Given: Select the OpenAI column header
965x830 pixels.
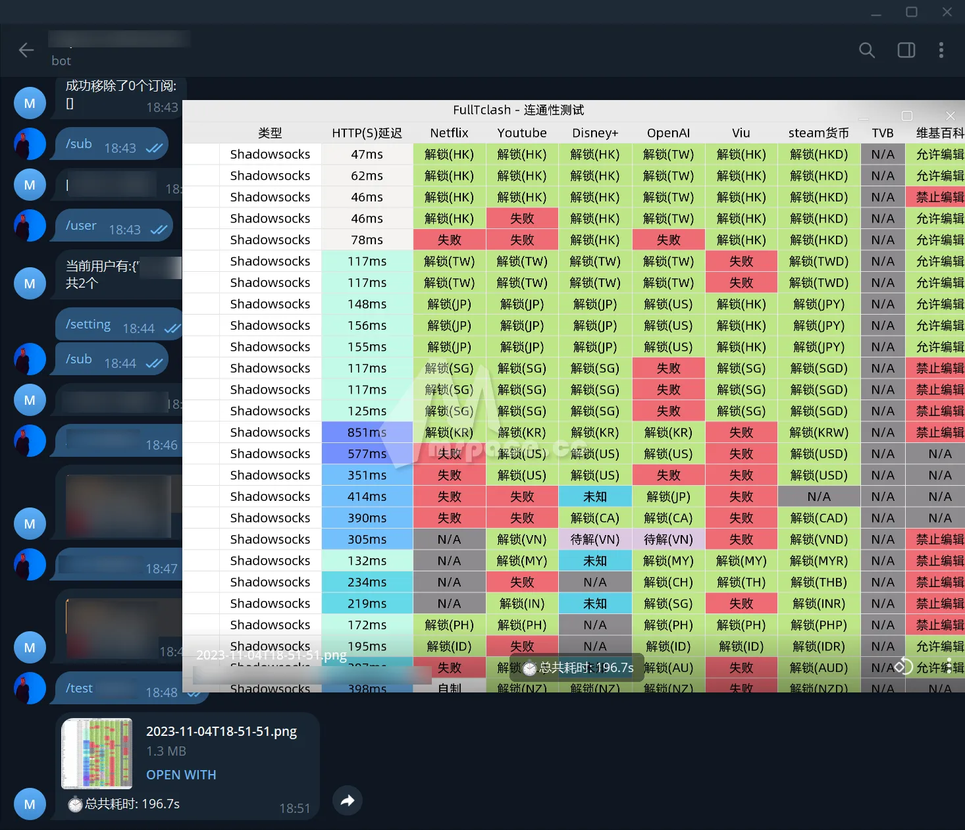Looking at the screenshot, I should tap(668, 133).
